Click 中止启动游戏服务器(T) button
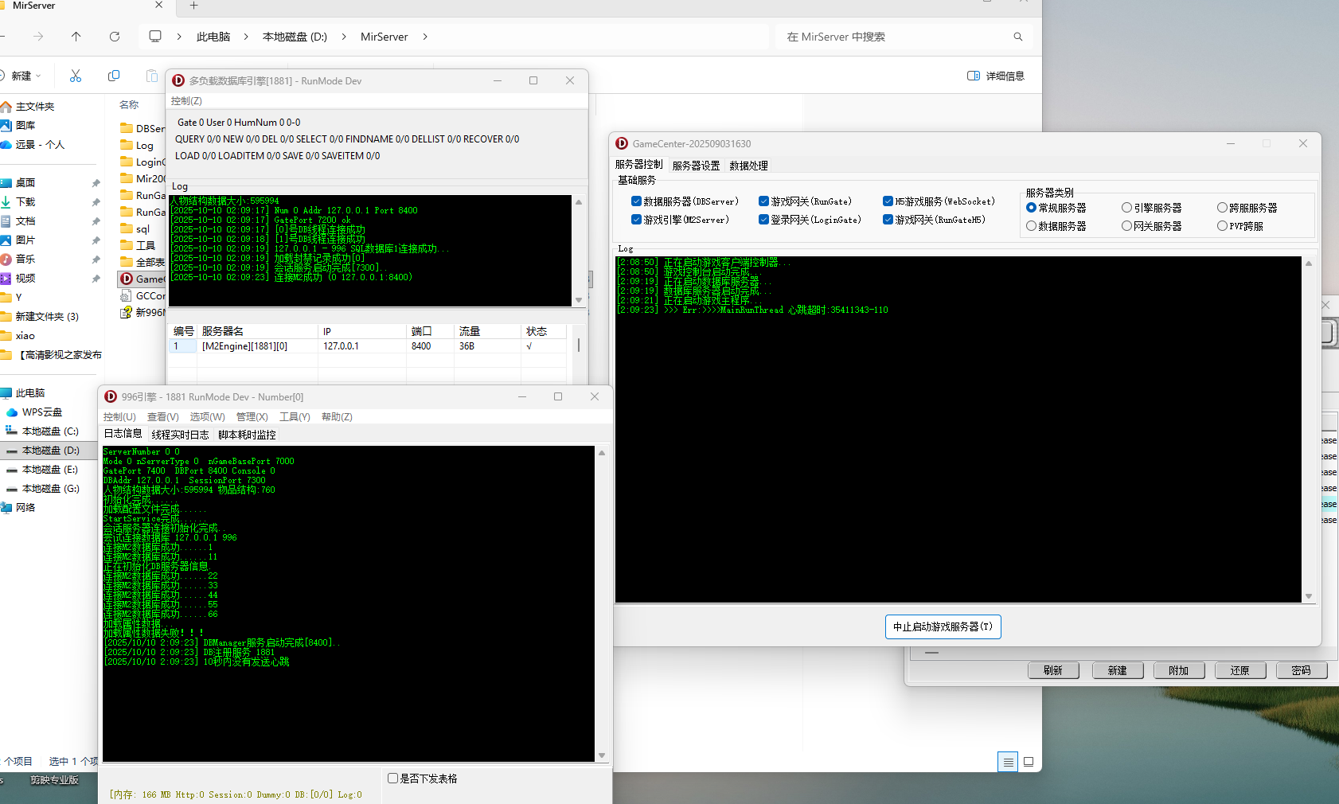 (x=943, y=626)
